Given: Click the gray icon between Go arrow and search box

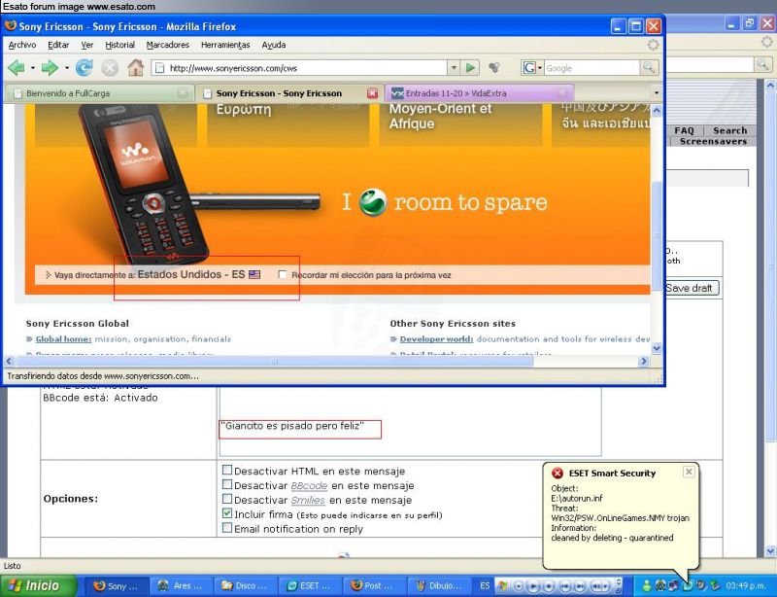Looking at the screenshot, I should [x=494, y=67].
